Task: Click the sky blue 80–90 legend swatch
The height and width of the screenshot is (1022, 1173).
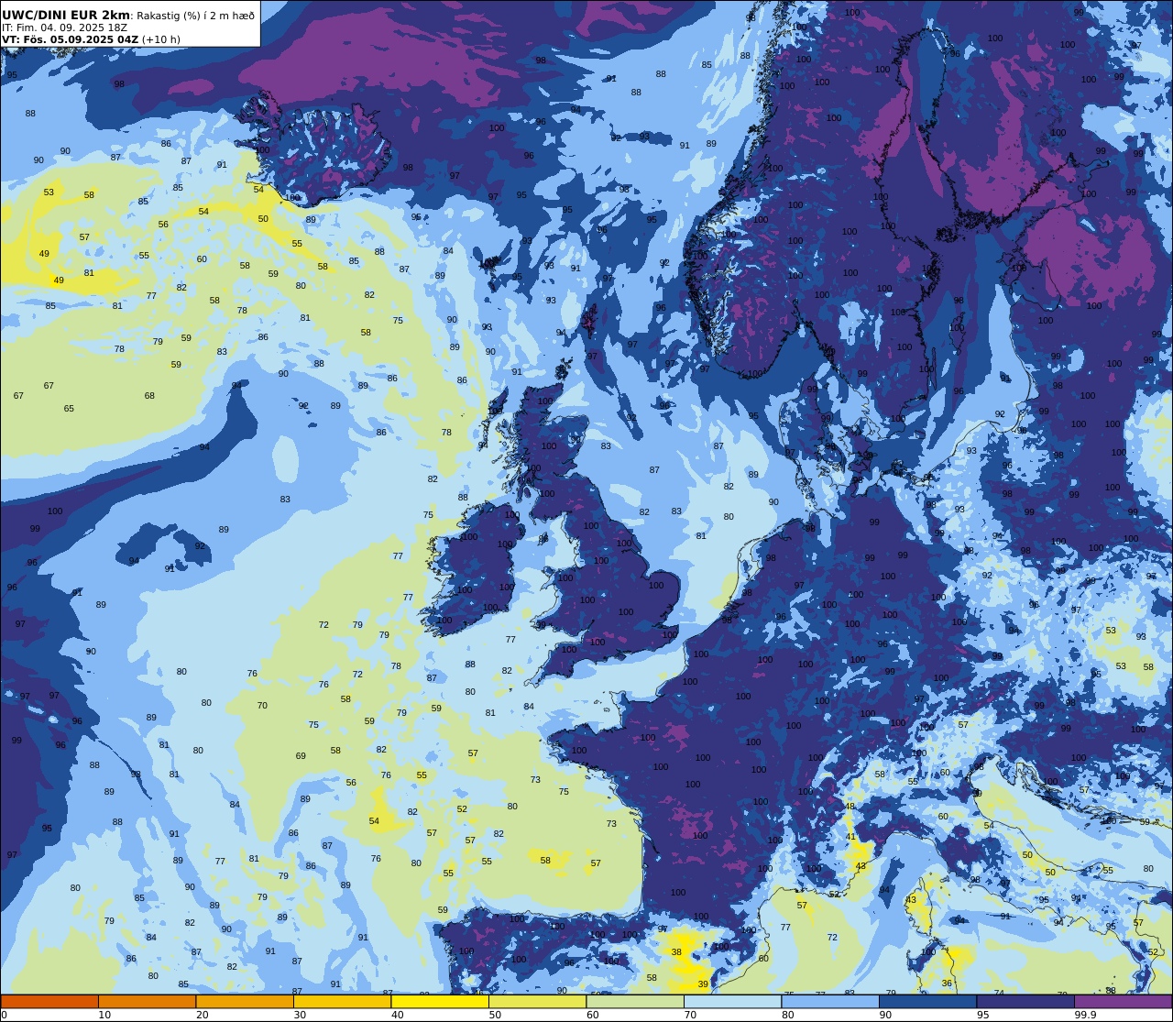Action: coord(830,1001)
